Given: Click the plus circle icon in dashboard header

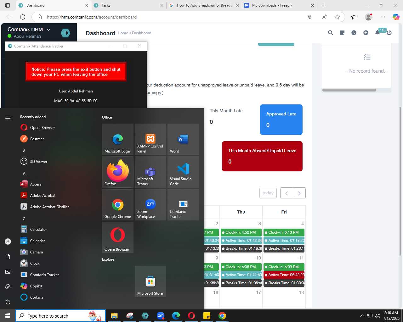Looking at the screenshot, I should click(x=366, y=33).
